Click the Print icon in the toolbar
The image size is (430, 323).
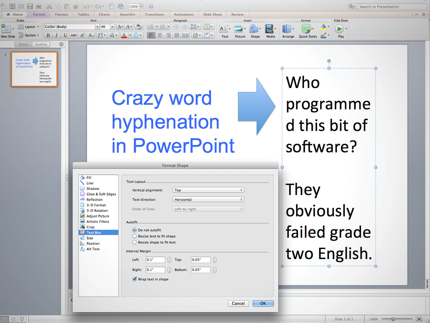coord(38,6)
